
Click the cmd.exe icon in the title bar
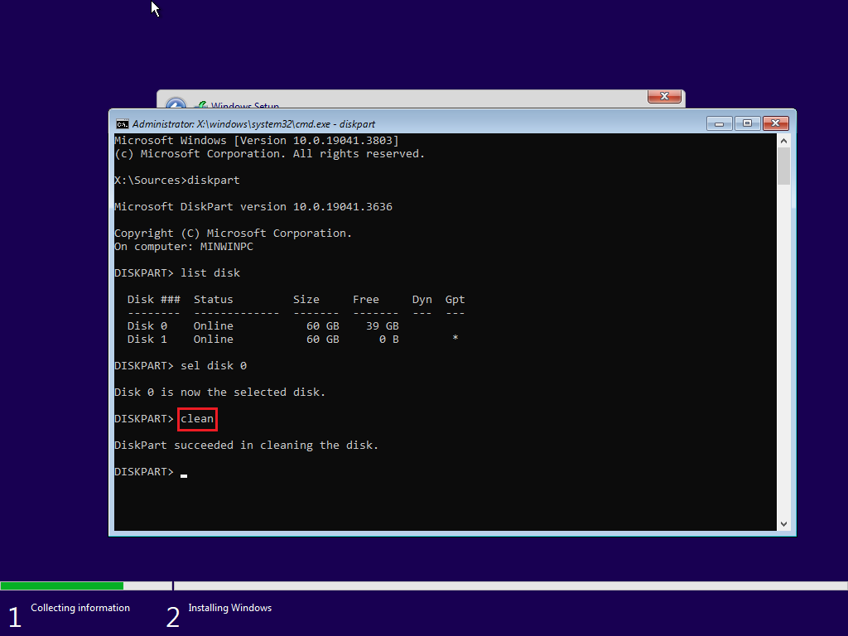pyautogui.click(x=123, y=124)
